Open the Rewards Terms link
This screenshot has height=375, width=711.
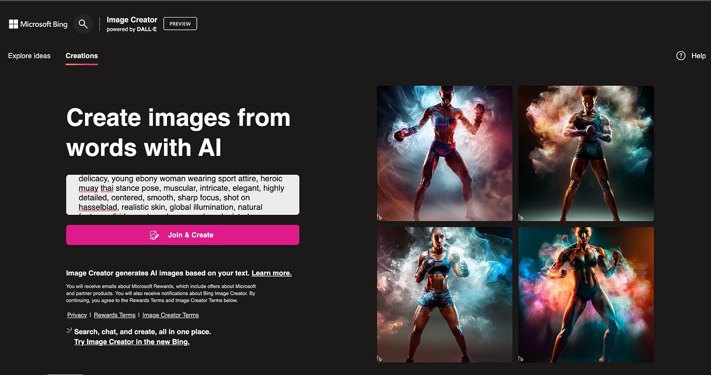(x=115, y=315)
